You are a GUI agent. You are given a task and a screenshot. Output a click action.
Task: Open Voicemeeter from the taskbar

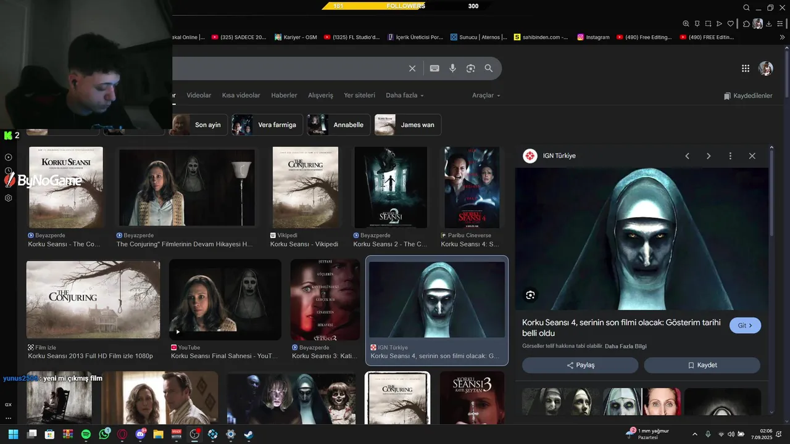click(177, 434)
